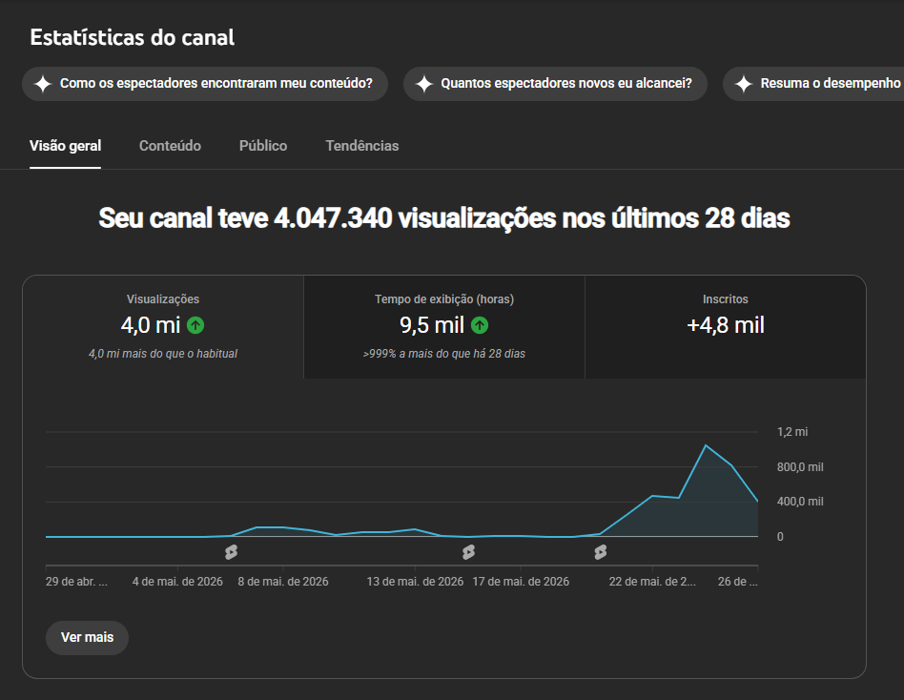Click the '29 de abr. ...' date label

pyautogui.click(x=76, y=582)
